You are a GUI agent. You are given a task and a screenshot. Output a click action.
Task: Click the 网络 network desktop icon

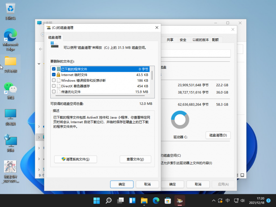point(10,141)
